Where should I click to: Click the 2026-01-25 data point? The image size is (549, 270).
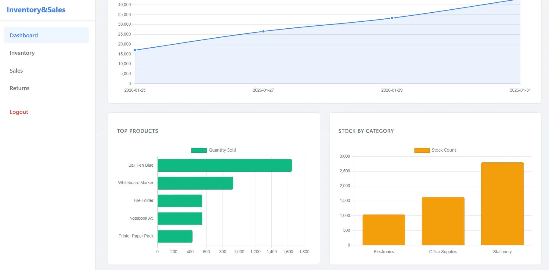[135, 50]
